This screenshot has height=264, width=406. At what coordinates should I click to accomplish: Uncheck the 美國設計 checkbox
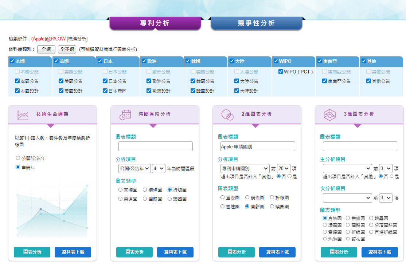tap(61, 91)
